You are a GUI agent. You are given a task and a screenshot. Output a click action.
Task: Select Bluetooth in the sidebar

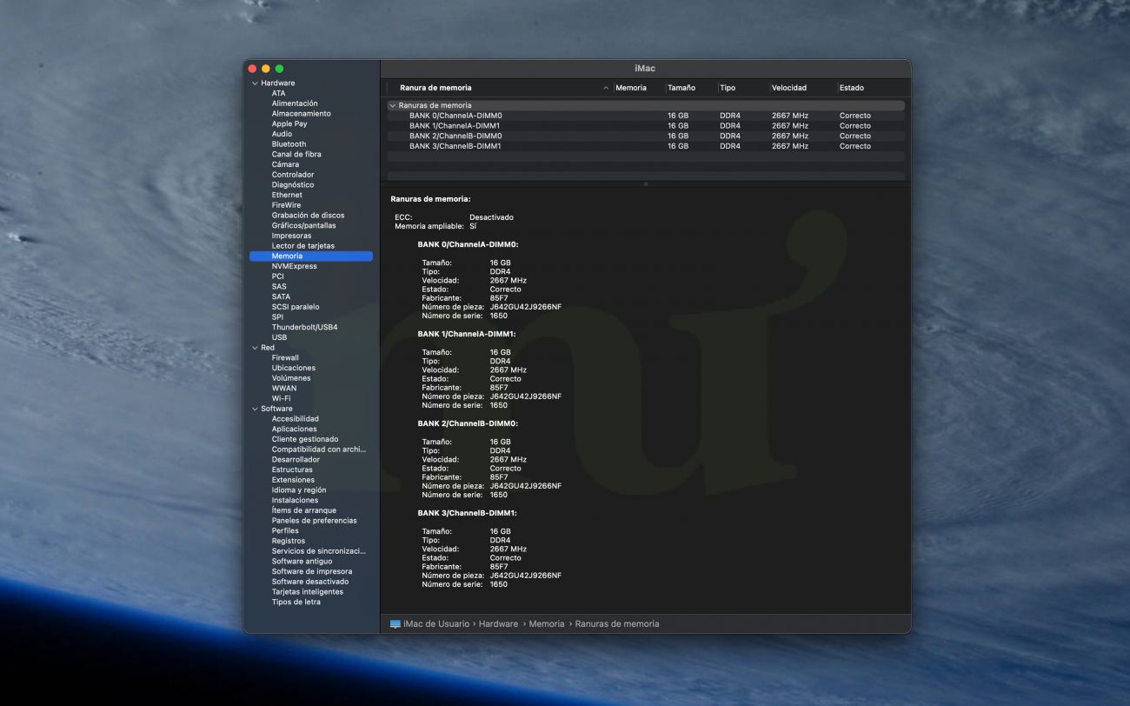click(289, 144)
